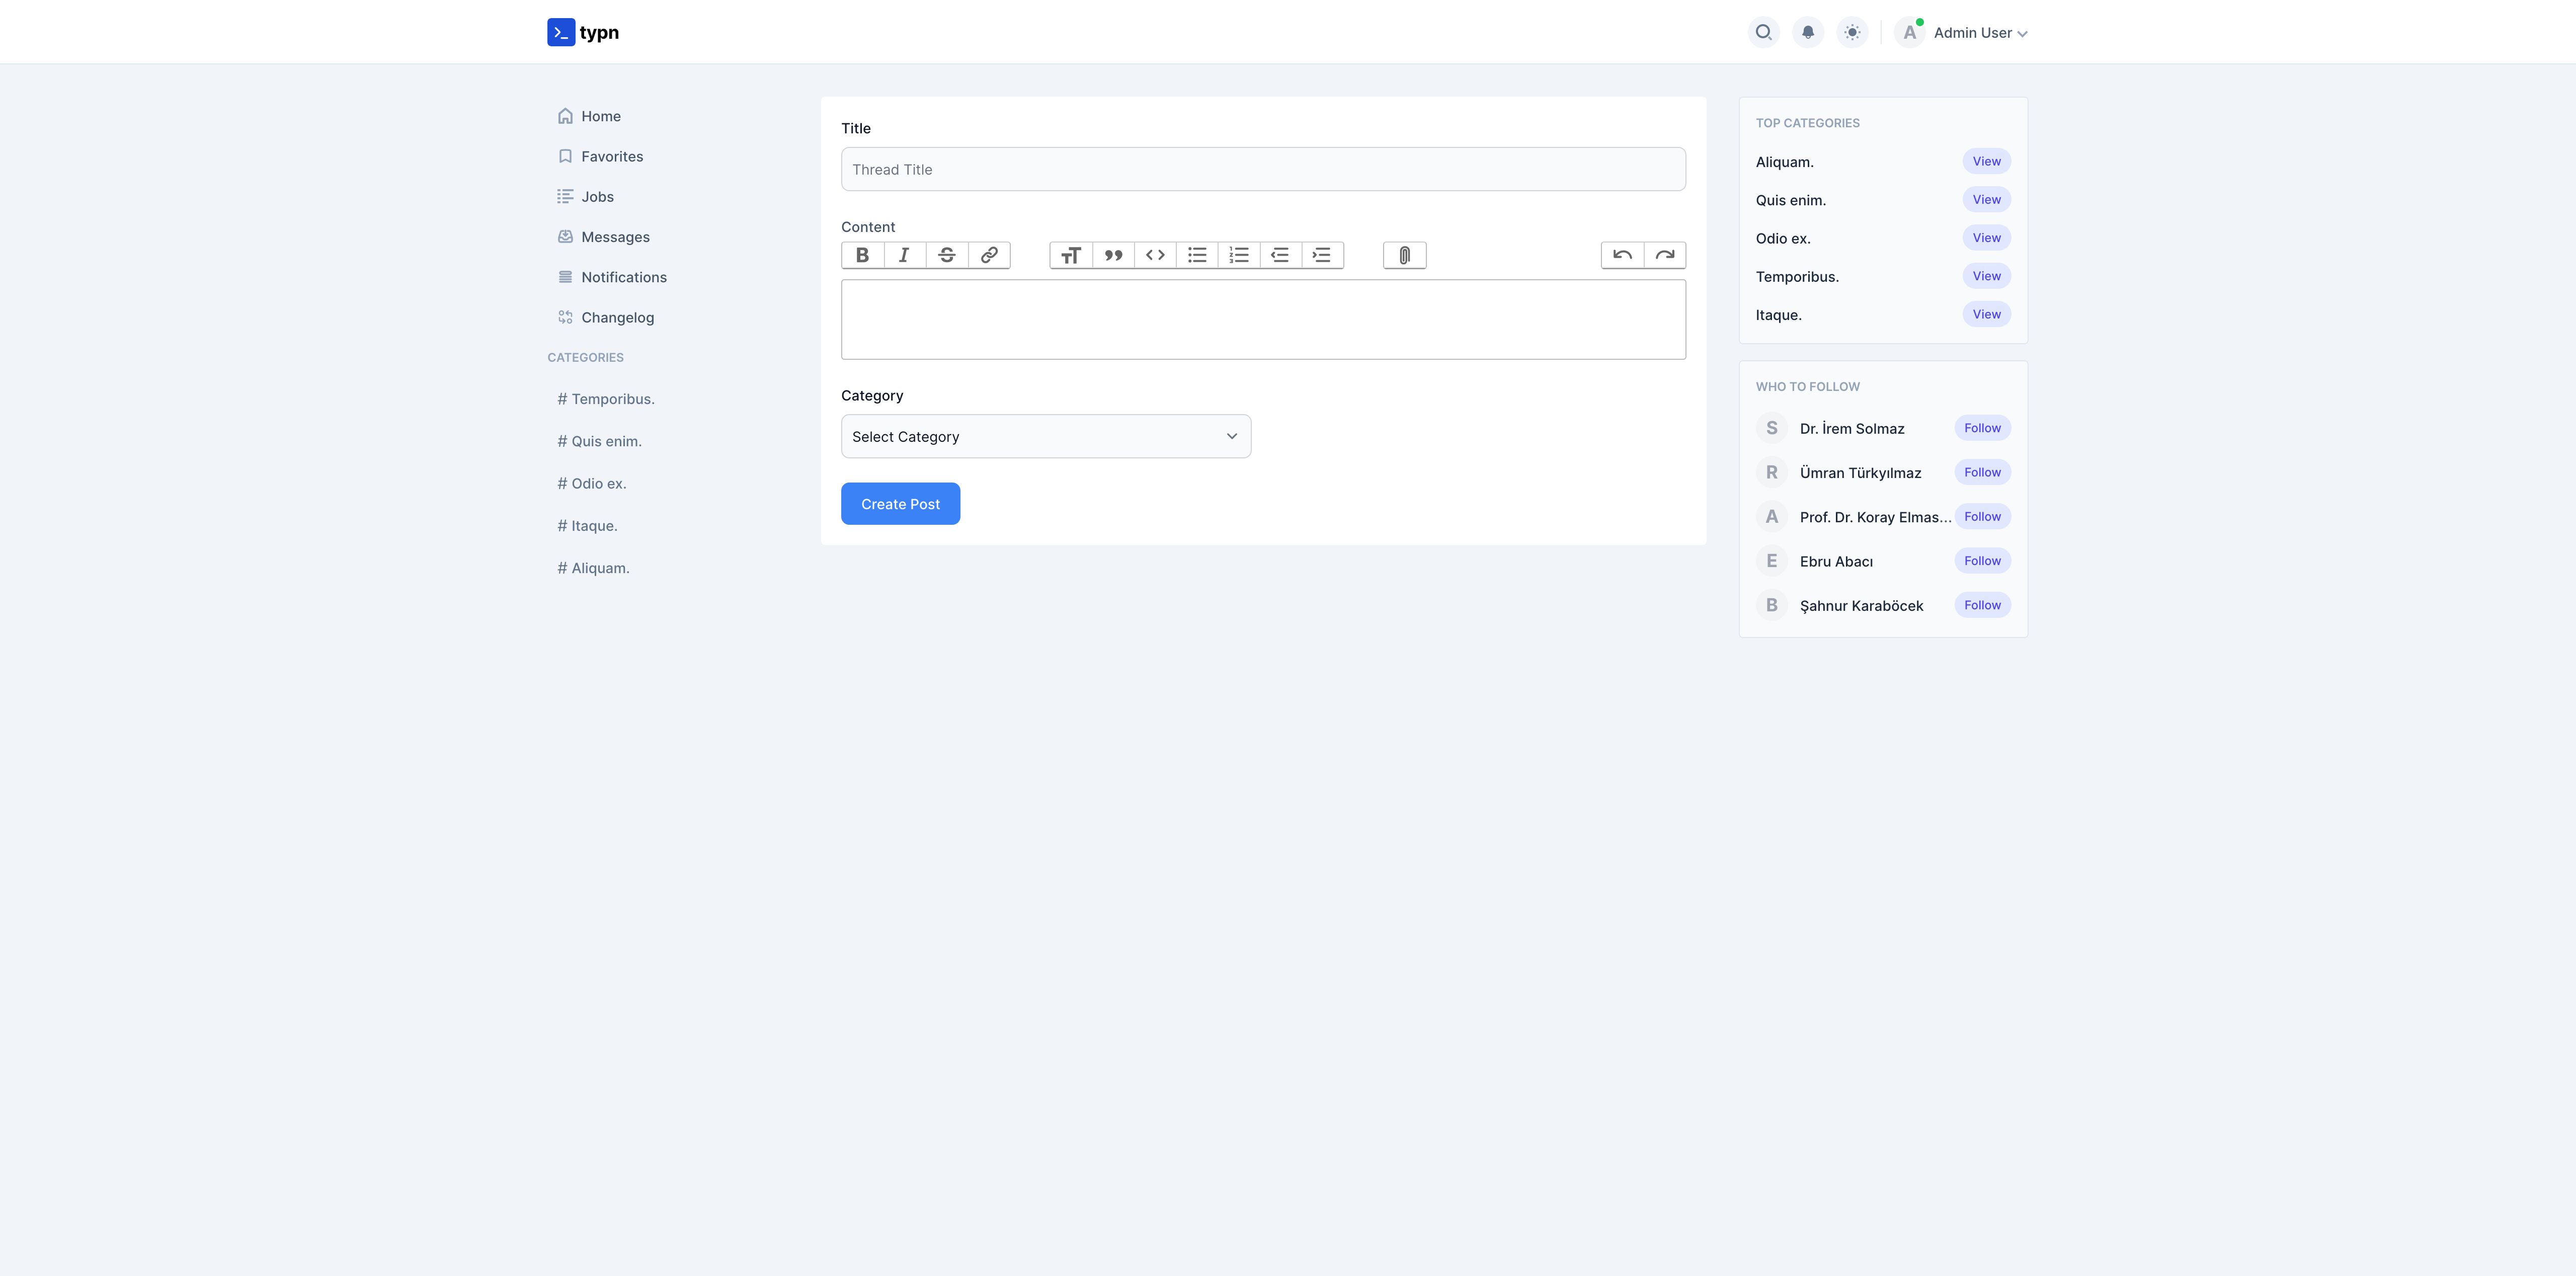Toggle light/dark theme
The height and width of the screenshot is (1276, 2576).
pos(1852,33)
